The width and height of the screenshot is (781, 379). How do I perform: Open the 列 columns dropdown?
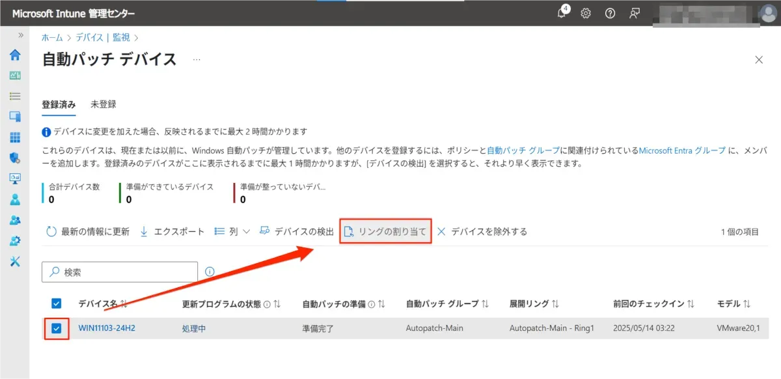click(x=232, y=231)
